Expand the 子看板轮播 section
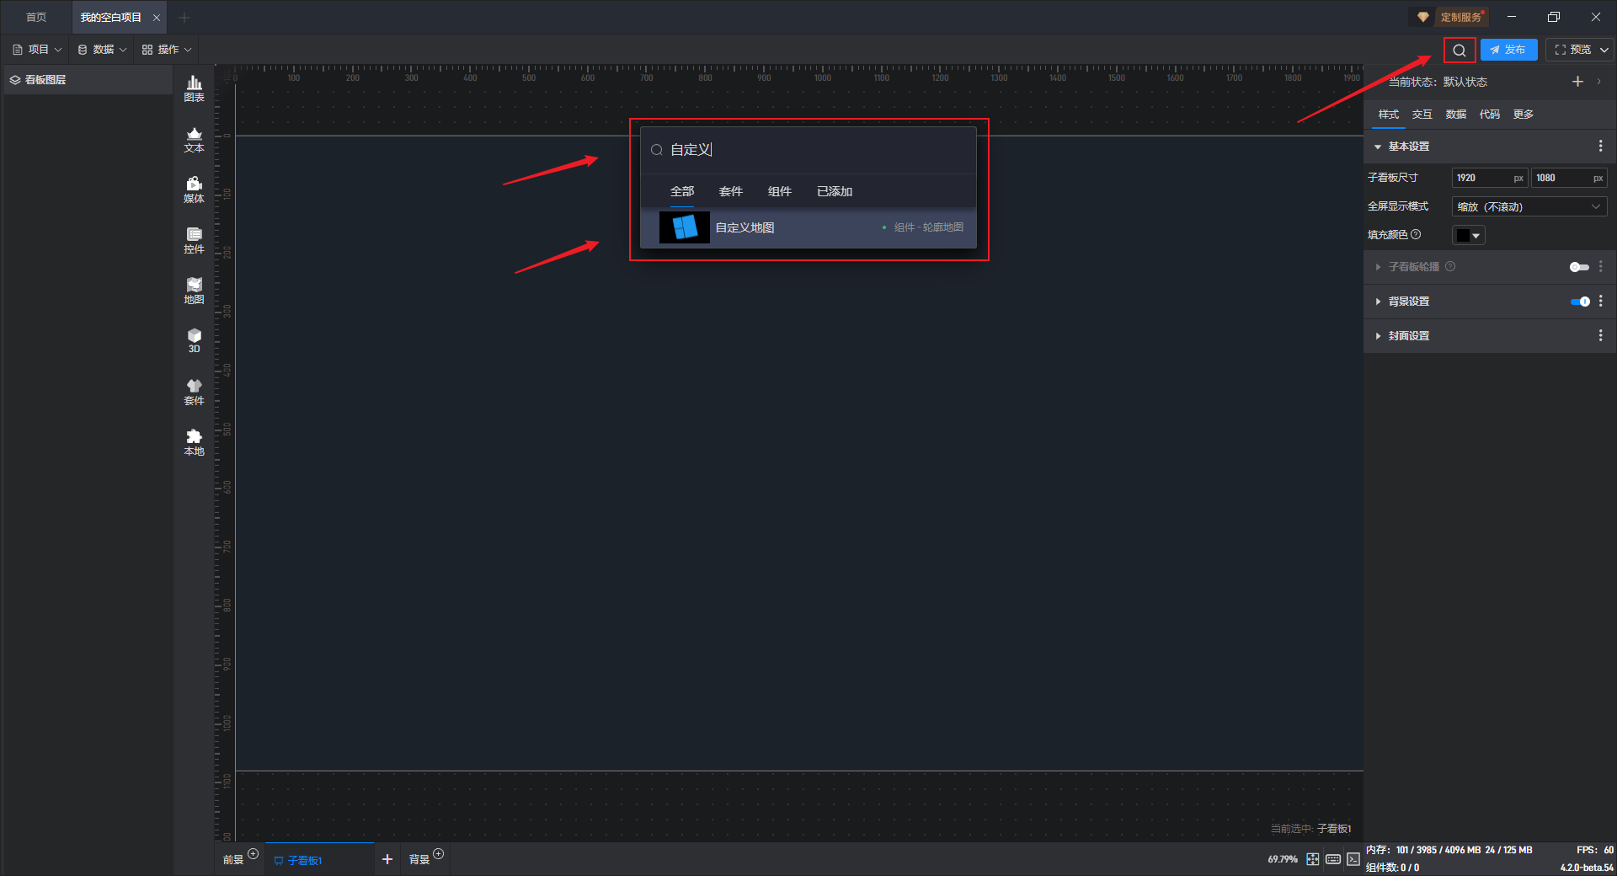Image resolution: width=1617 pixels, height=876 pixels. [x=1378, y=267]
